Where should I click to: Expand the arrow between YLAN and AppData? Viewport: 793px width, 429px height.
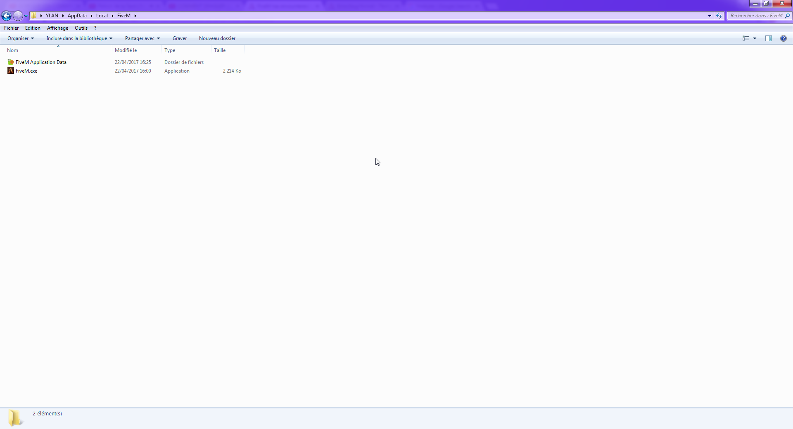pos(63,16)
